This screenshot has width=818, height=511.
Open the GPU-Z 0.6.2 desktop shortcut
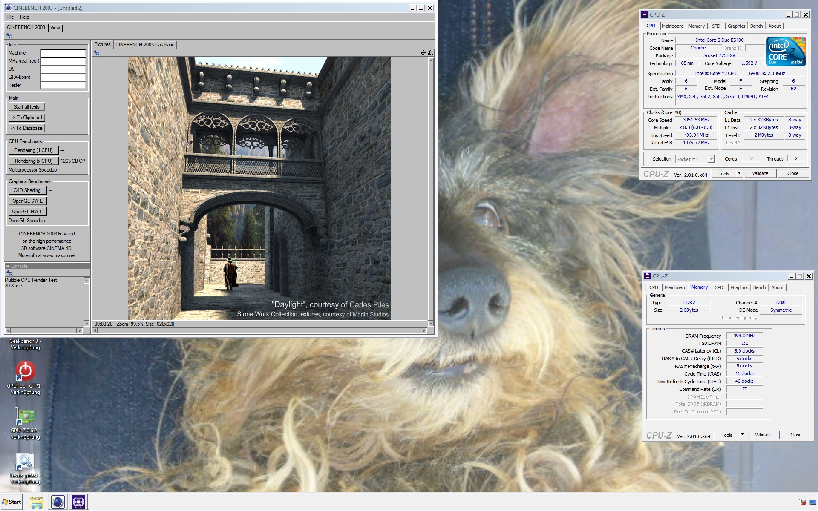[x=25, y=416]
